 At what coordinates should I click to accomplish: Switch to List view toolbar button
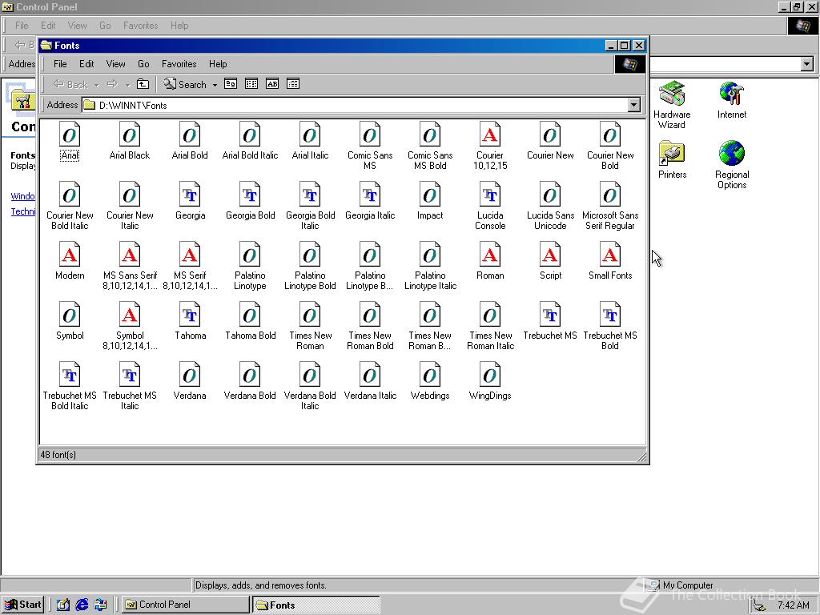coord(251,83)
